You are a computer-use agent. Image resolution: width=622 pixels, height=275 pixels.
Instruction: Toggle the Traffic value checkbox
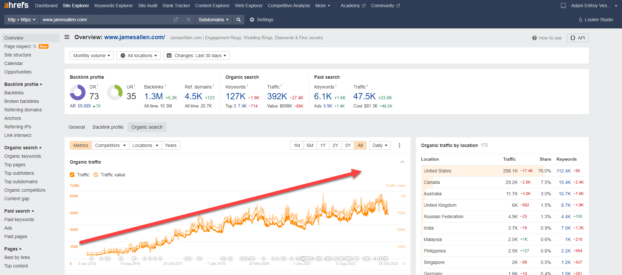96,175
